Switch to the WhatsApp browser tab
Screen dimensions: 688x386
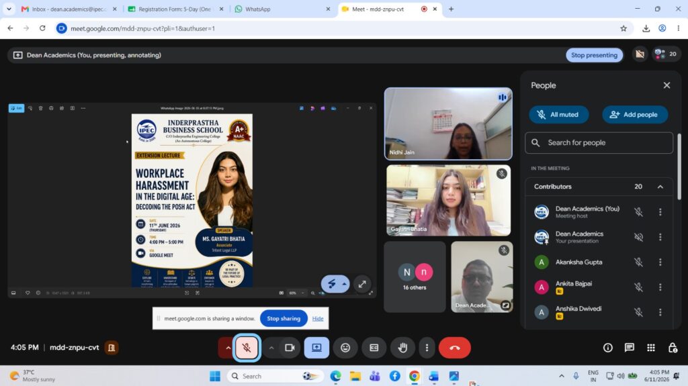pyautogui.click(x=281, y=9)
